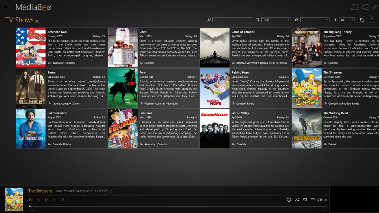
Task: Toggle the subtitles CC icon
Action: pos(305,200)
